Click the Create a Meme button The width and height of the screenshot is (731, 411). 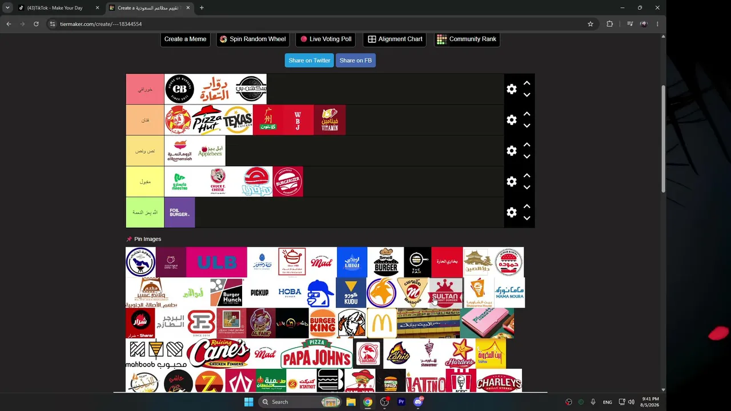[x=185, y=39]
